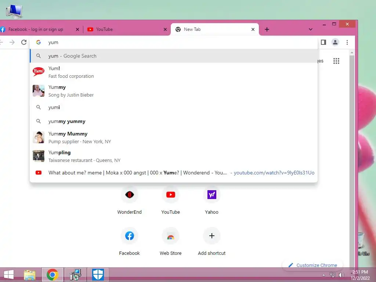Close the New Tab tab
Screen dimensions: 376x282
(x=253, y=29)
